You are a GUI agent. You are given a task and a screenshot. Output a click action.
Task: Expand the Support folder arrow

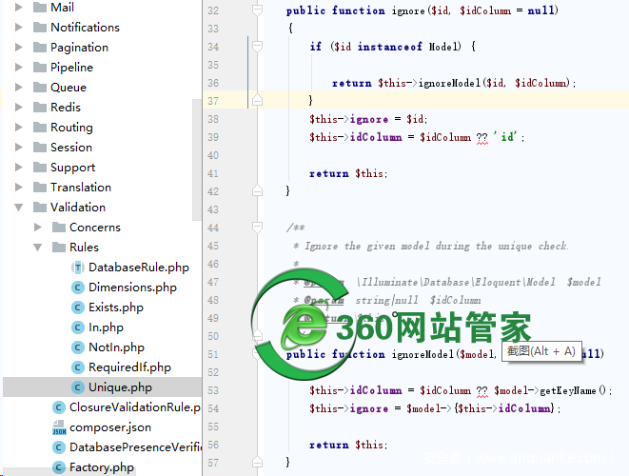[x=18, y=167]
